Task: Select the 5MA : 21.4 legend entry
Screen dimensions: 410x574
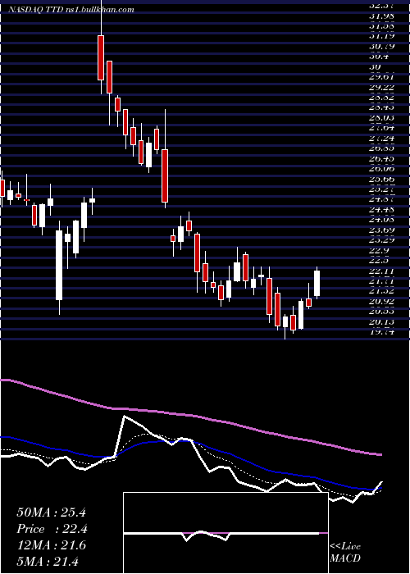Action: pos(48,562)
